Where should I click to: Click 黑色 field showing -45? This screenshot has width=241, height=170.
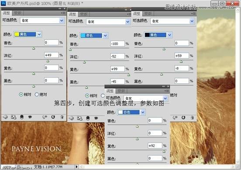[x=117, y=81]
